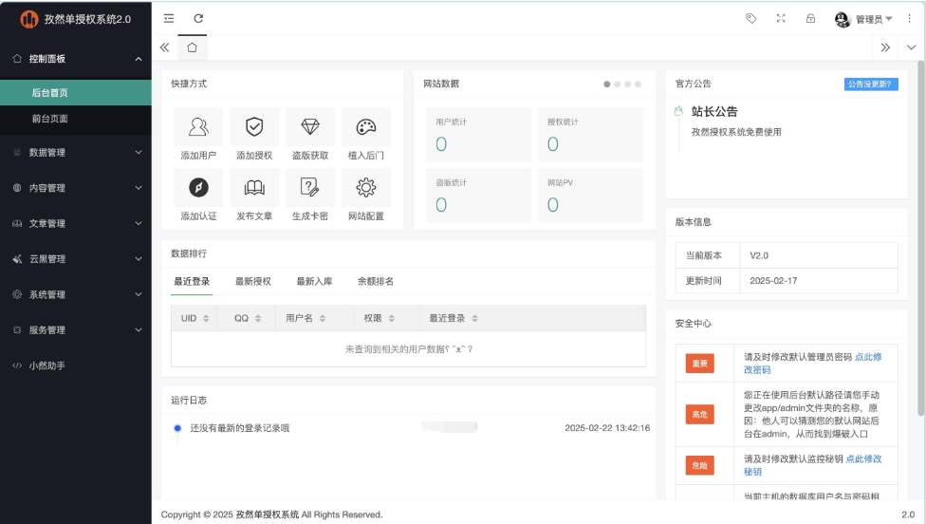Screen dimensions: 926x524
Task: Expand the 文章管理 sidebar menu
Action: pos(76,223)
